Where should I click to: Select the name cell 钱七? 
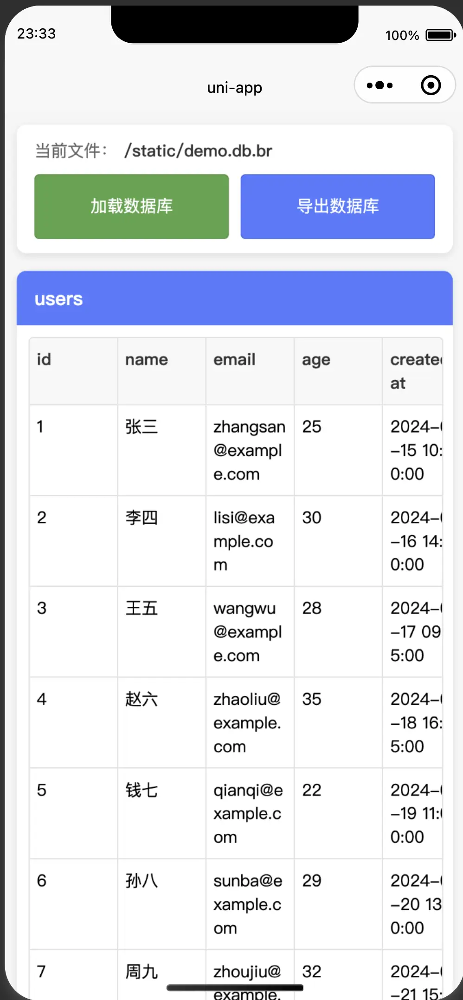(x=141, y=790)
